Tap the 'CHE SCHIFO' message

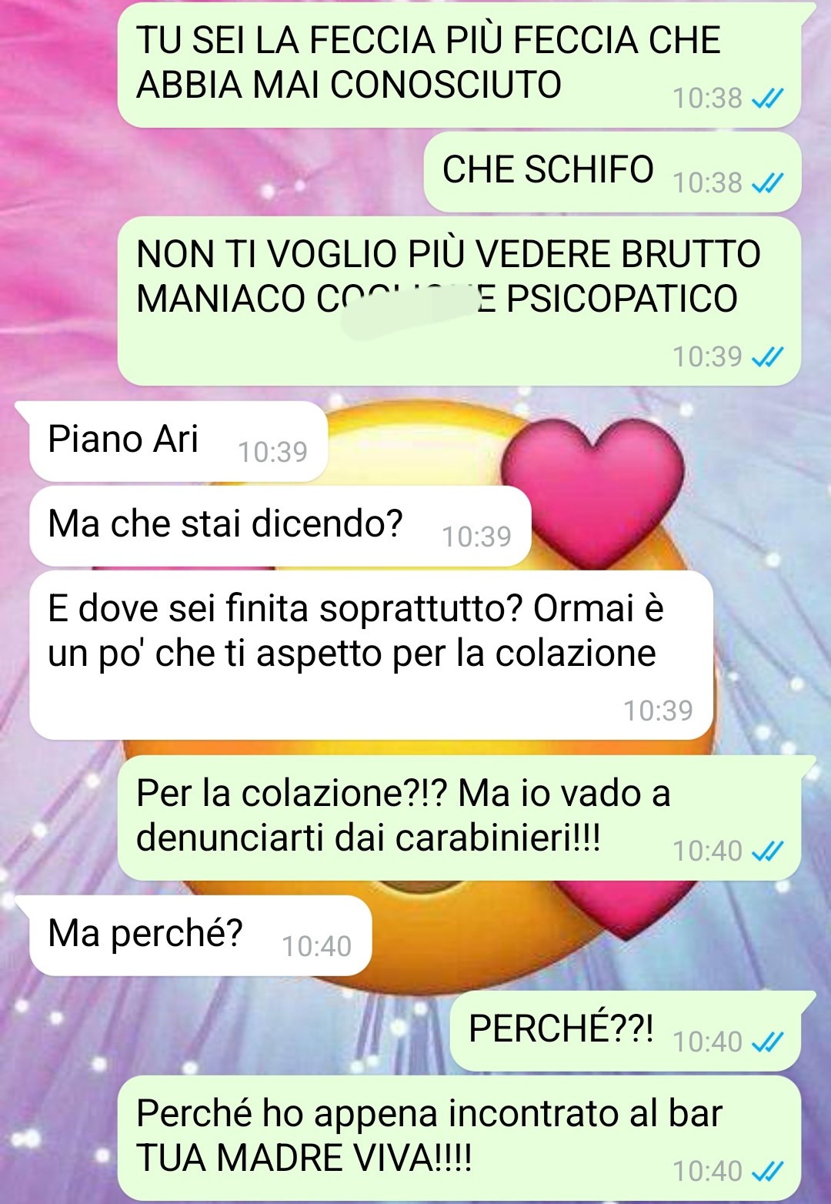coord(612,172)
